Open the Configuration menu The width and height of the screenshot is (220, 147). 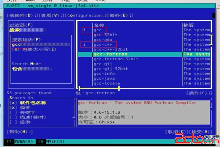tap(86, 15)
